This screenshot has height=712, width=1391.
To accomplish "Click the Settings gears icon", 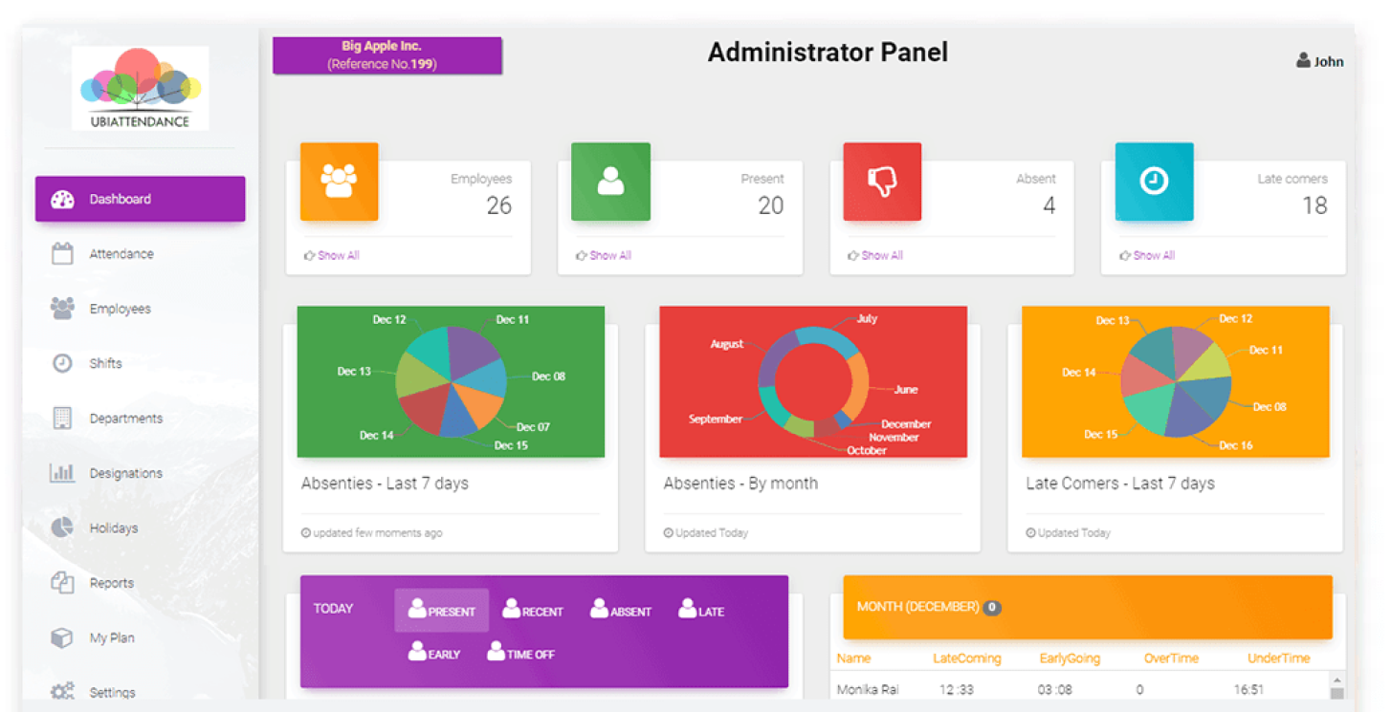I will [x=62, y=691].
